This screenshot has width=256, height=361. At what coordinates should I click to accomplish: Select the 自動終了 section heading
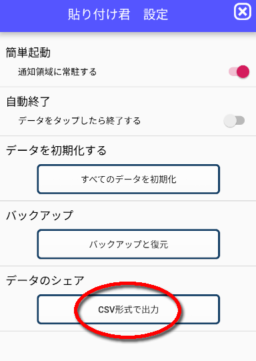[28, 101]
